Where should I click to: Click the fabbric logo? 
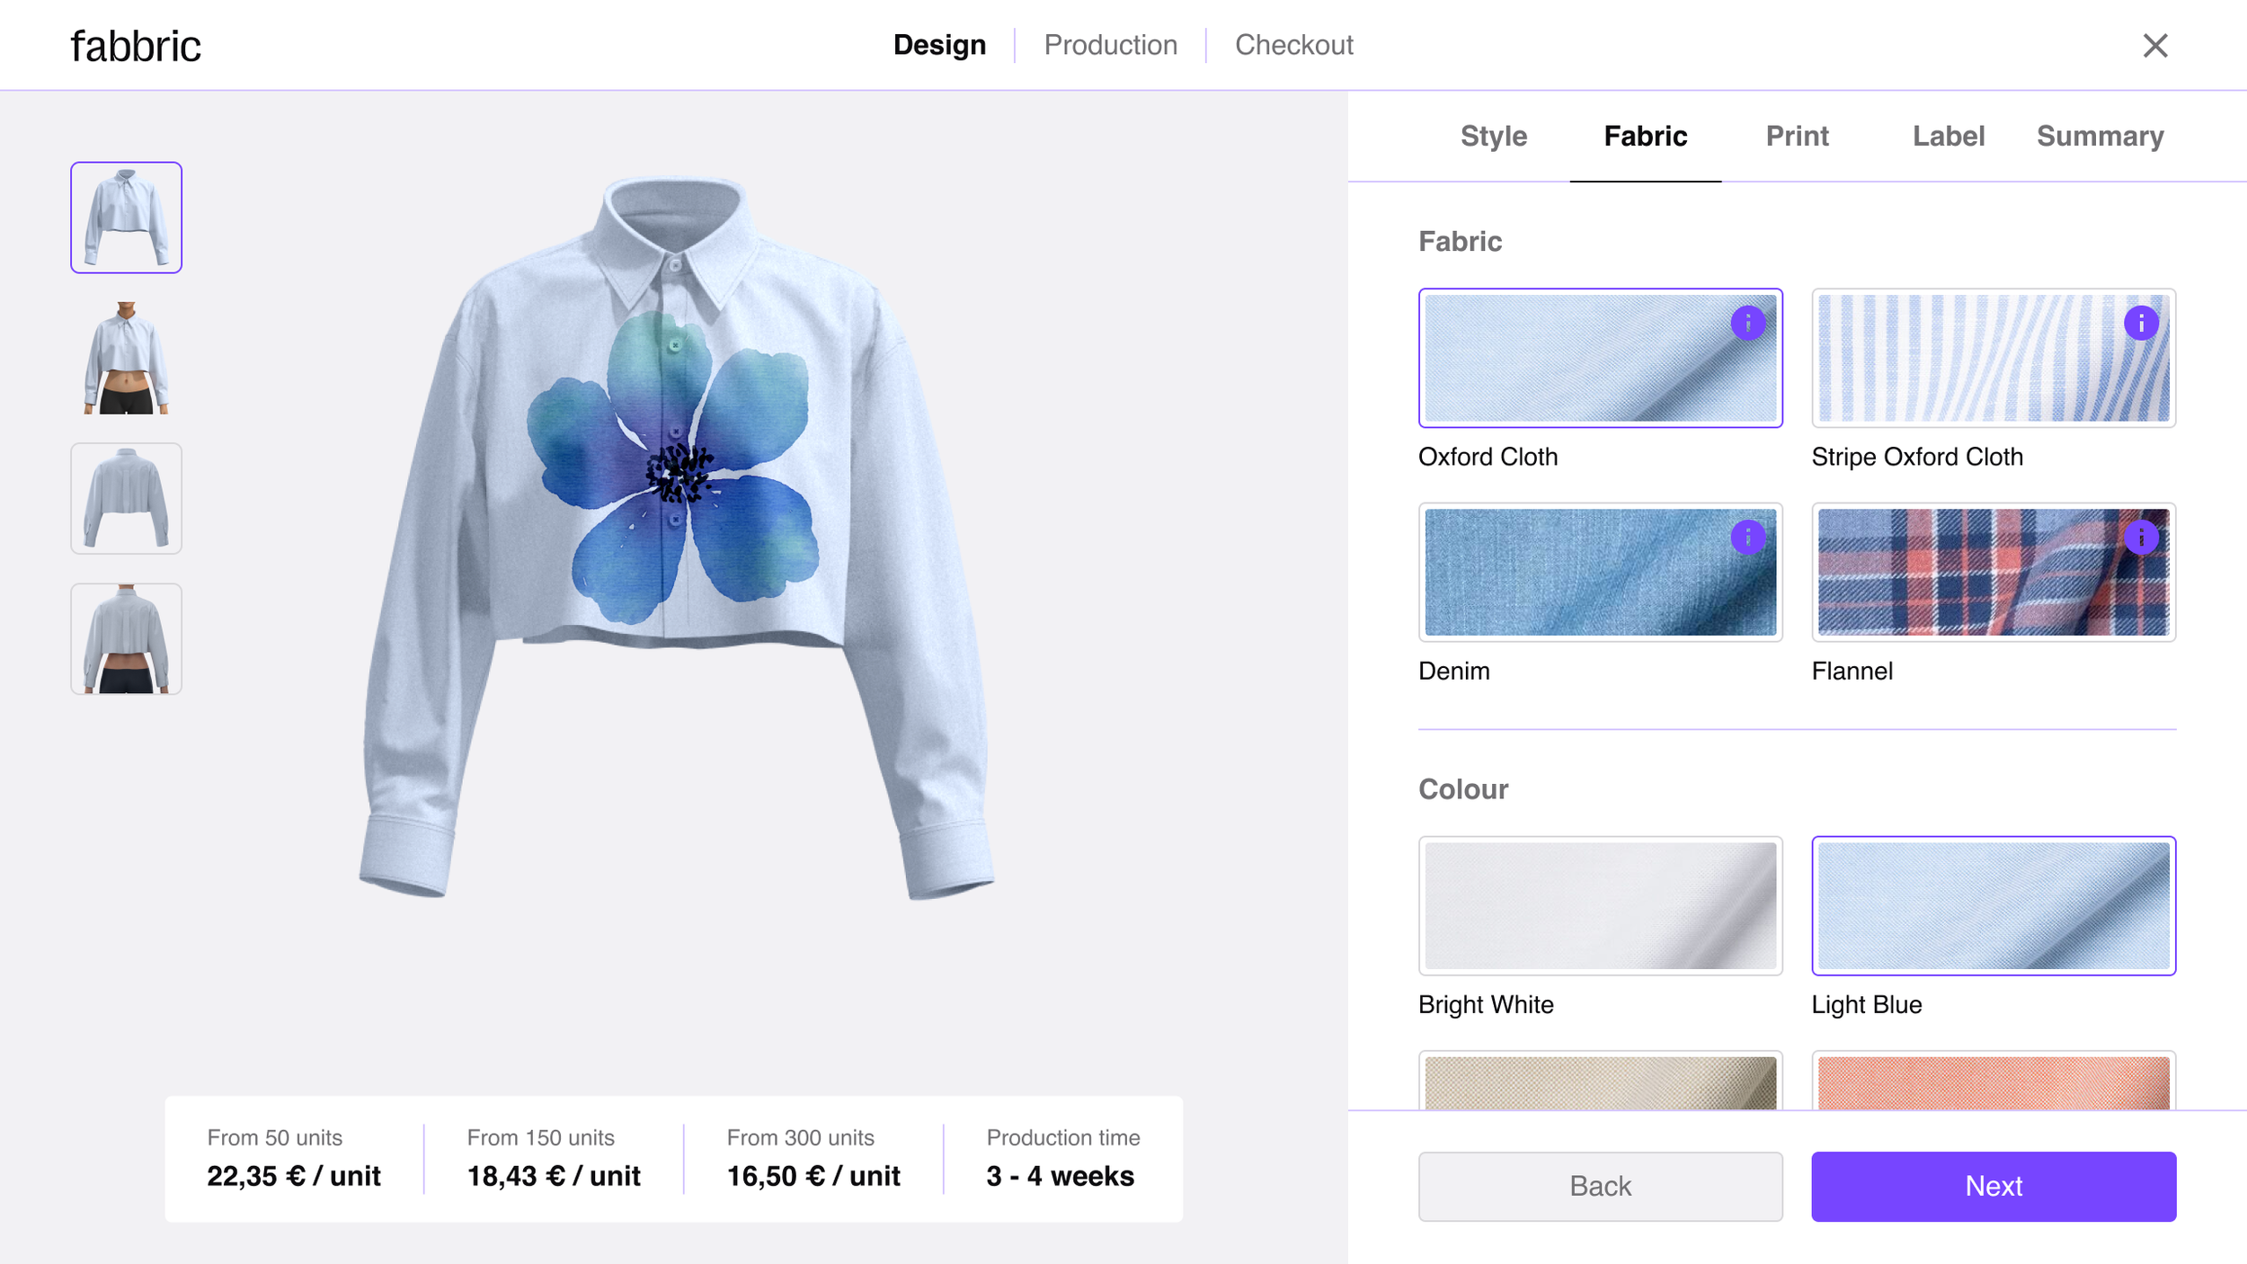tap(136, 46)
